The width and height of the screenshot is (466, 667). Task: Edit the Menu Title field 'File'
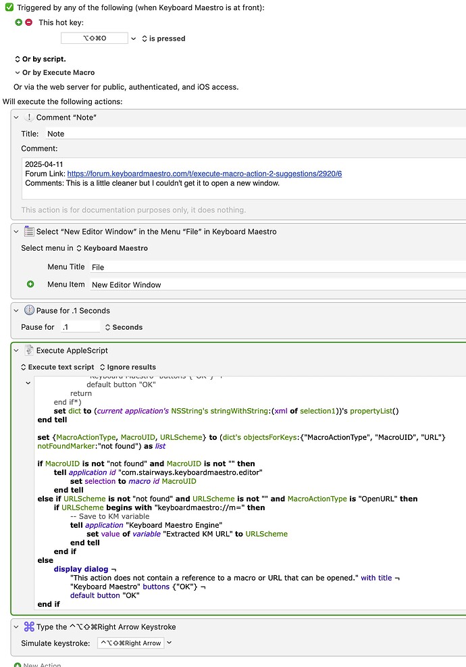coord(278,267)
